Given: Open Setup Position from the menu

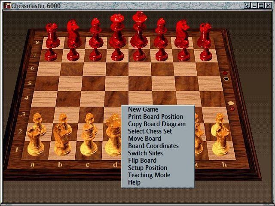Looking at the screenshot, I should point(147,168).
